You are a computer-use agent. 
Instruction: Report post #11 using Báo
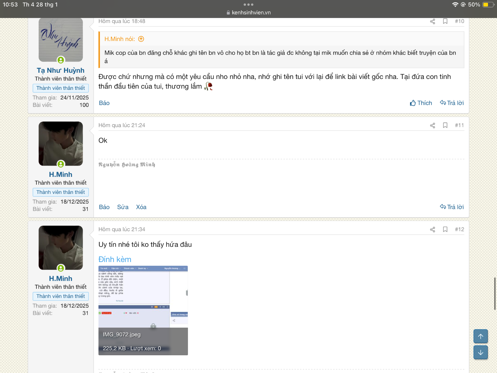pyautogui.click(x=104, y=207)
